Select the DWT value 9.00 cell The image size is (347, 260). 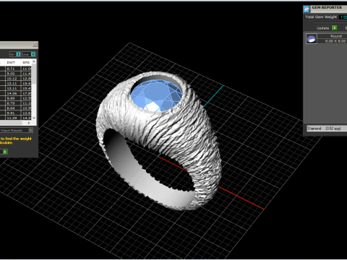[x=13, y=74]
